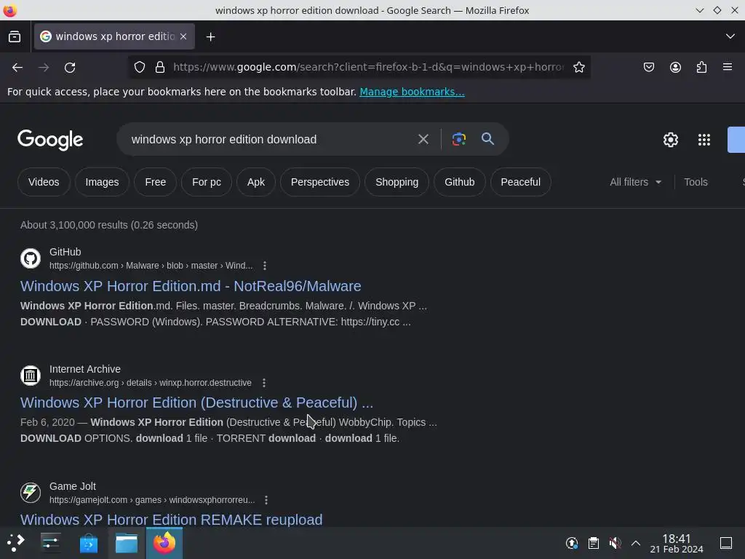This screenshot has height=559, width=745.
Task: Switch to Shopping results
Action: 397,182
